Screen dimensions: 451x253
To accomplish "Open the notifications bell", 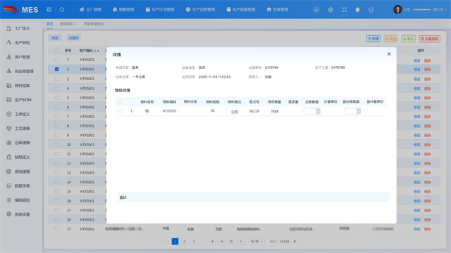I will click(x=357, y=10).
